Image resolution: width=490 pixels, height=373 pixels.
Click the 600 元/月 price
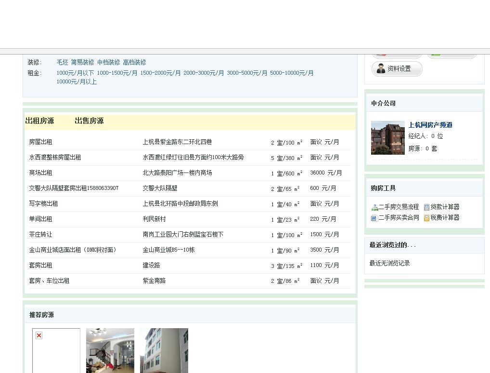(x=323, y=188)
